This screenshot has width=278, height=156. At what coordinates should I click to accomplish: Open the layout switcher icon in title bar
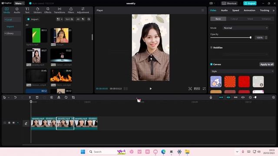(212, 3)
